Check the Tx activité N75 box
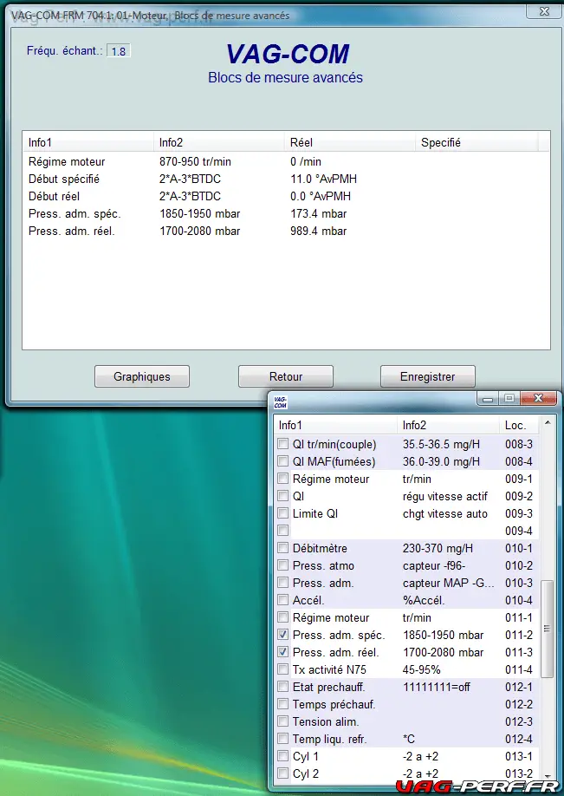The width and height of the screenshot is (564, 796). click(x=283, y=669)
